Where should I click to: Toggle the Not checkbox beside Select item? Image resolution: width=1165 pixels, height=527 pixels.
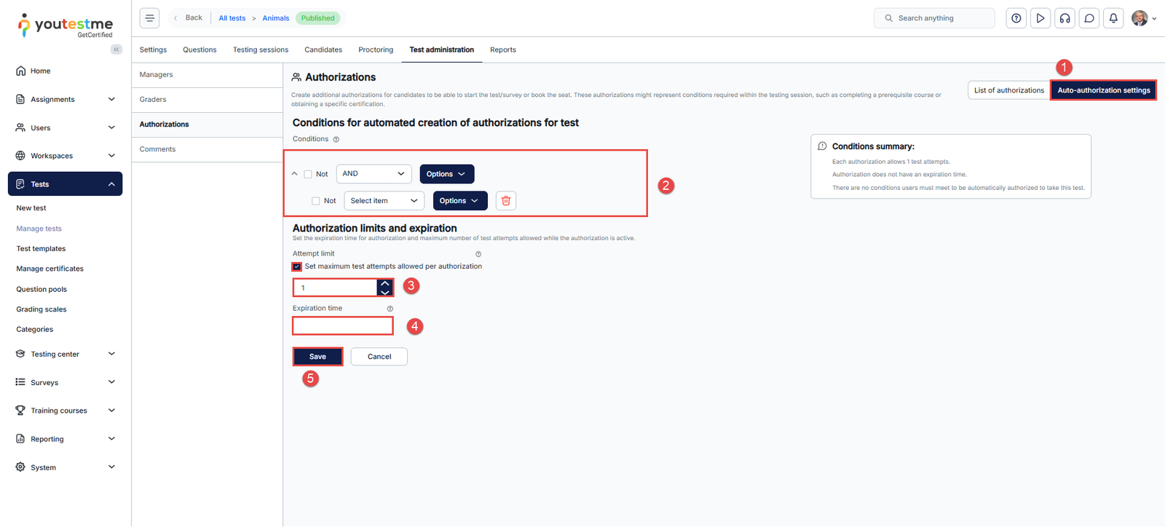click(316, 201)
